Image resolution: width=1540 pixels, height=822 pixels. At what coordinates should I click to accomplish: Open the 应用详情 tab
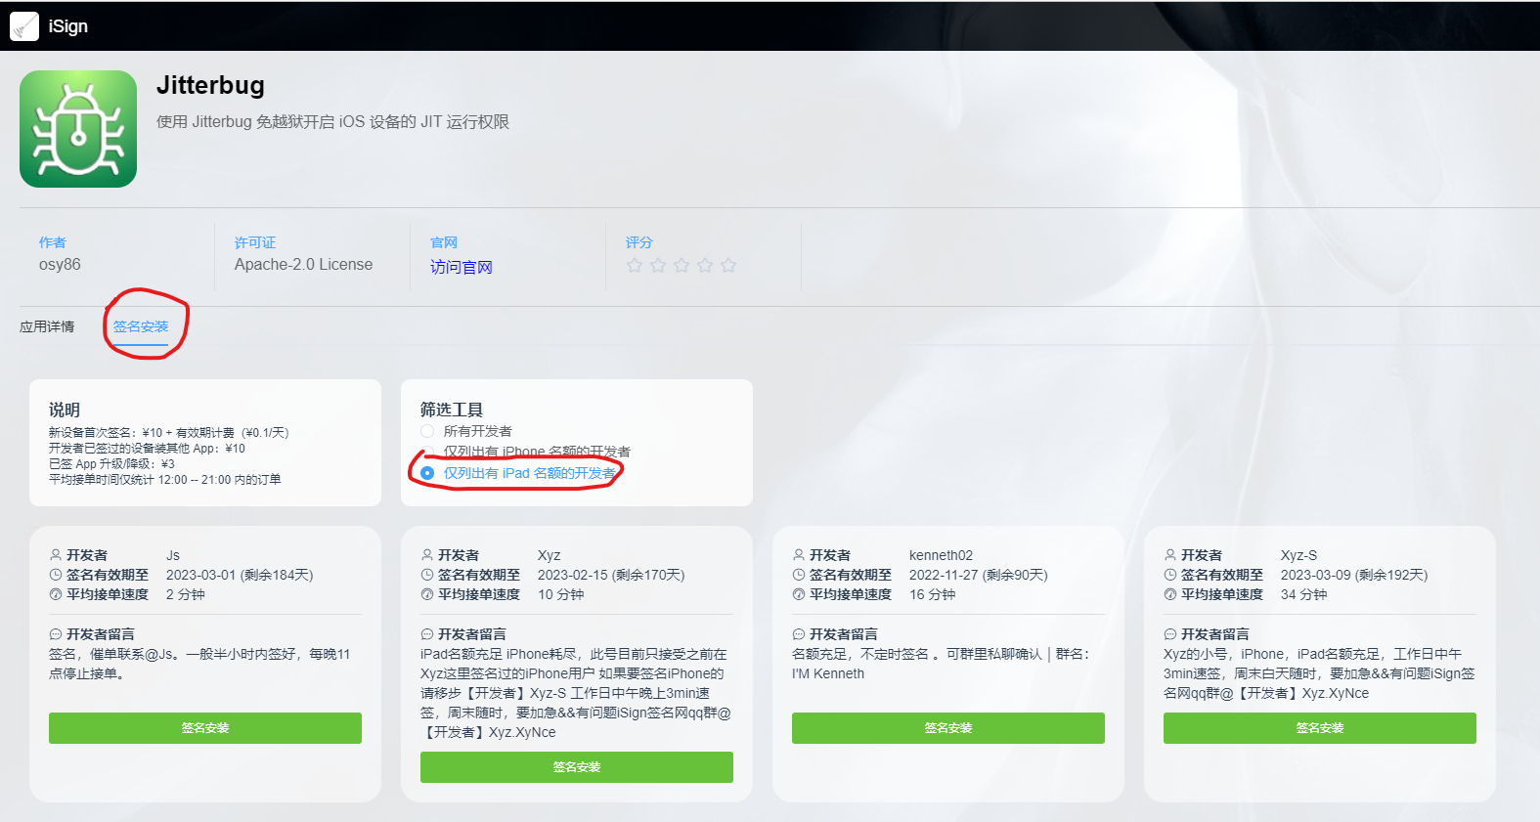tap(47, 326)
